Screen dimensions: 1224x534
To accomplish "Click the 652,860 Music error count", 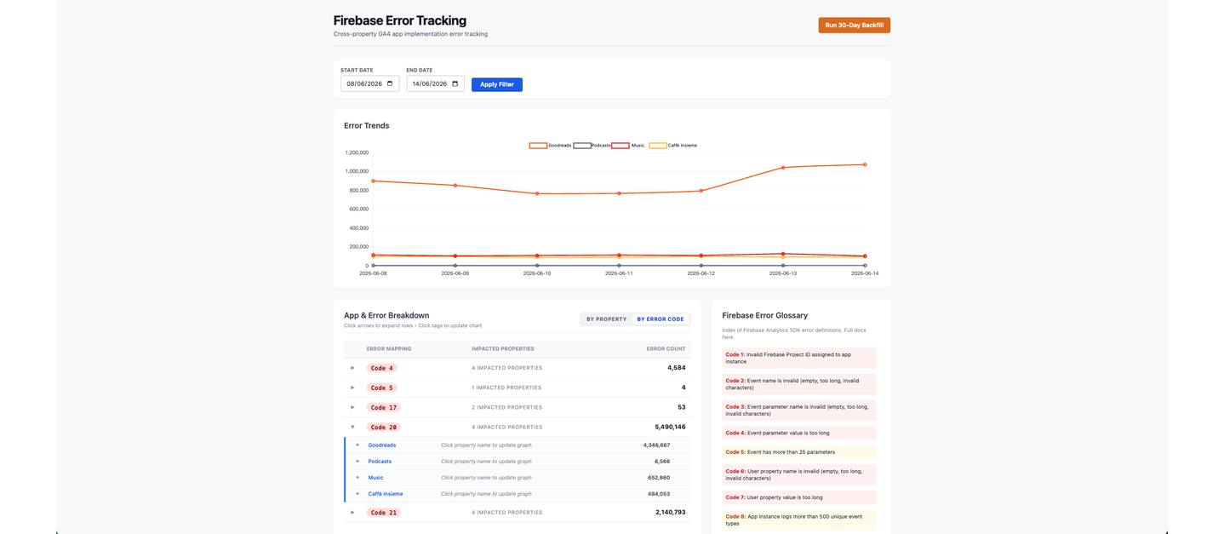I will pos(659,477).
